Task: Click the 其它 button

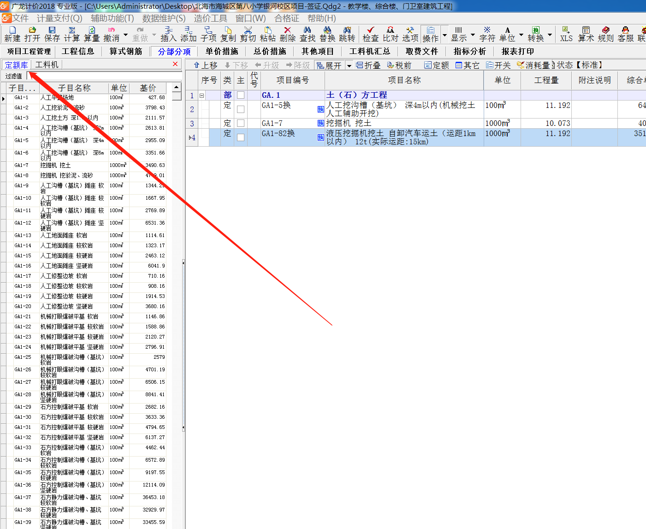Action: pyautogui.click(x=467, y=65)
